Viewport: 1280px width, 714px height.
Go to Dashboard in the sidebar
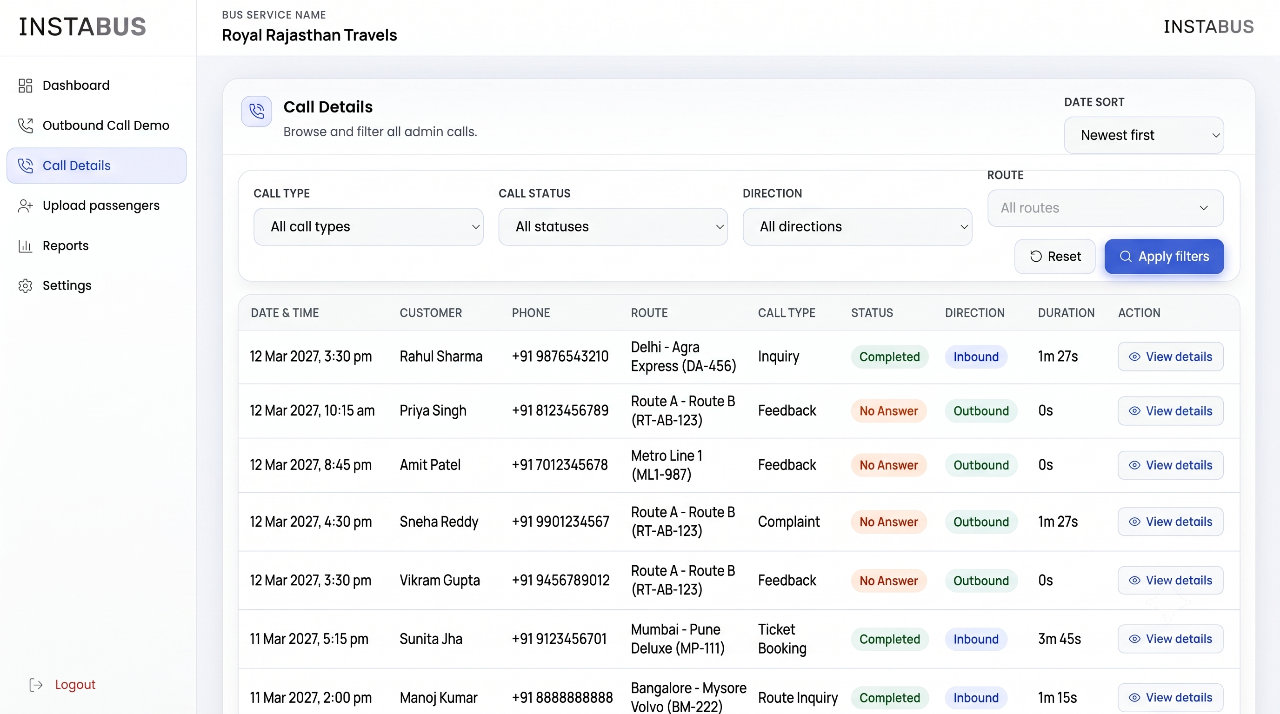[96, 86]
